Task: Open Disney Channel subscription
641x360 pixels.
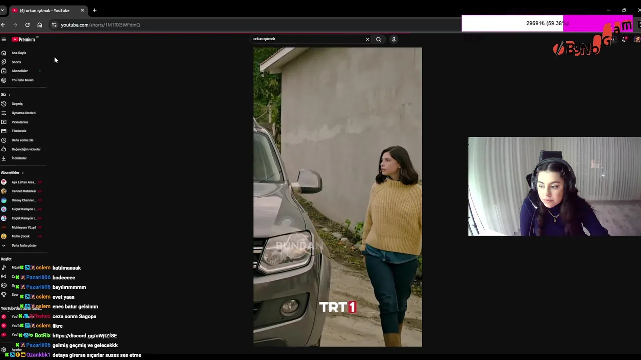Action: pos(23,200)
